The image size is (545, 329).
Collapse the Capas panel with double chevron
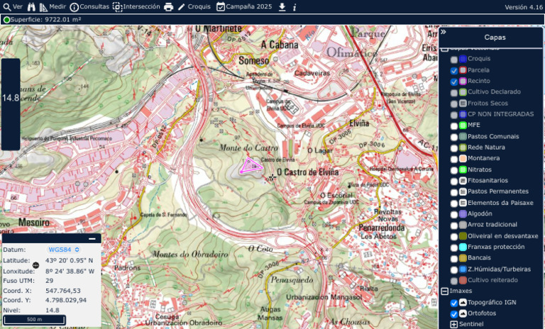tap(443, 32)
